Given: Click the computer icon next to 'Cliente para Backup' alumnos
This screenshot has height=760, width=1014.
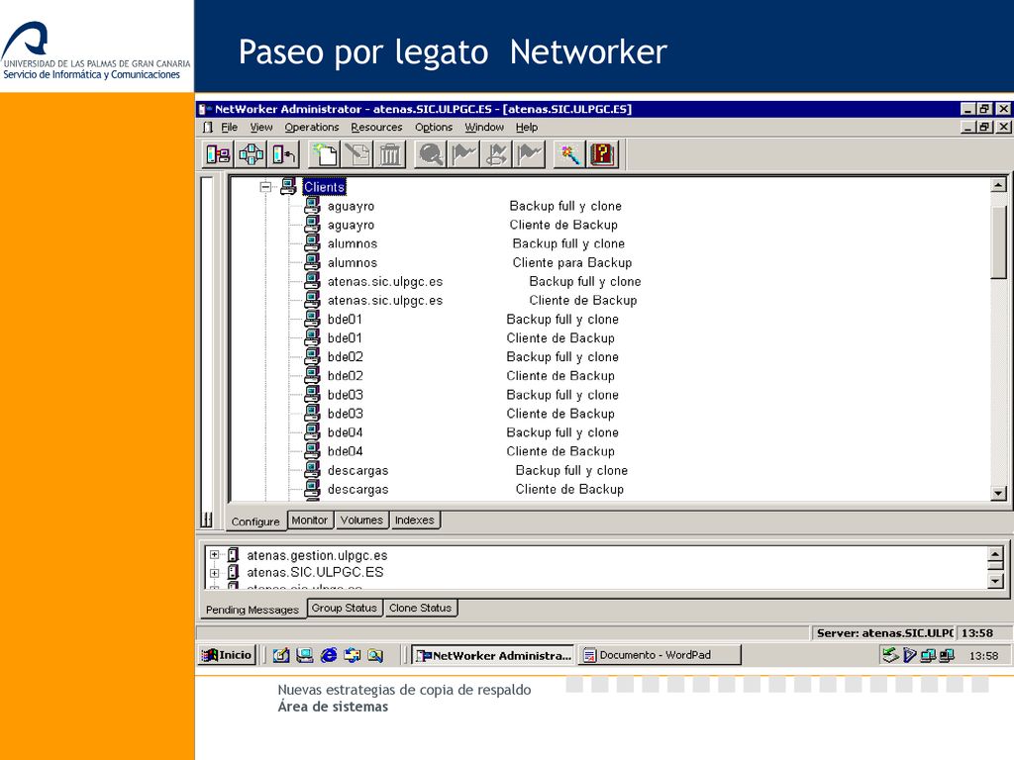Looking at the screenshot, I should pos(312,261).
